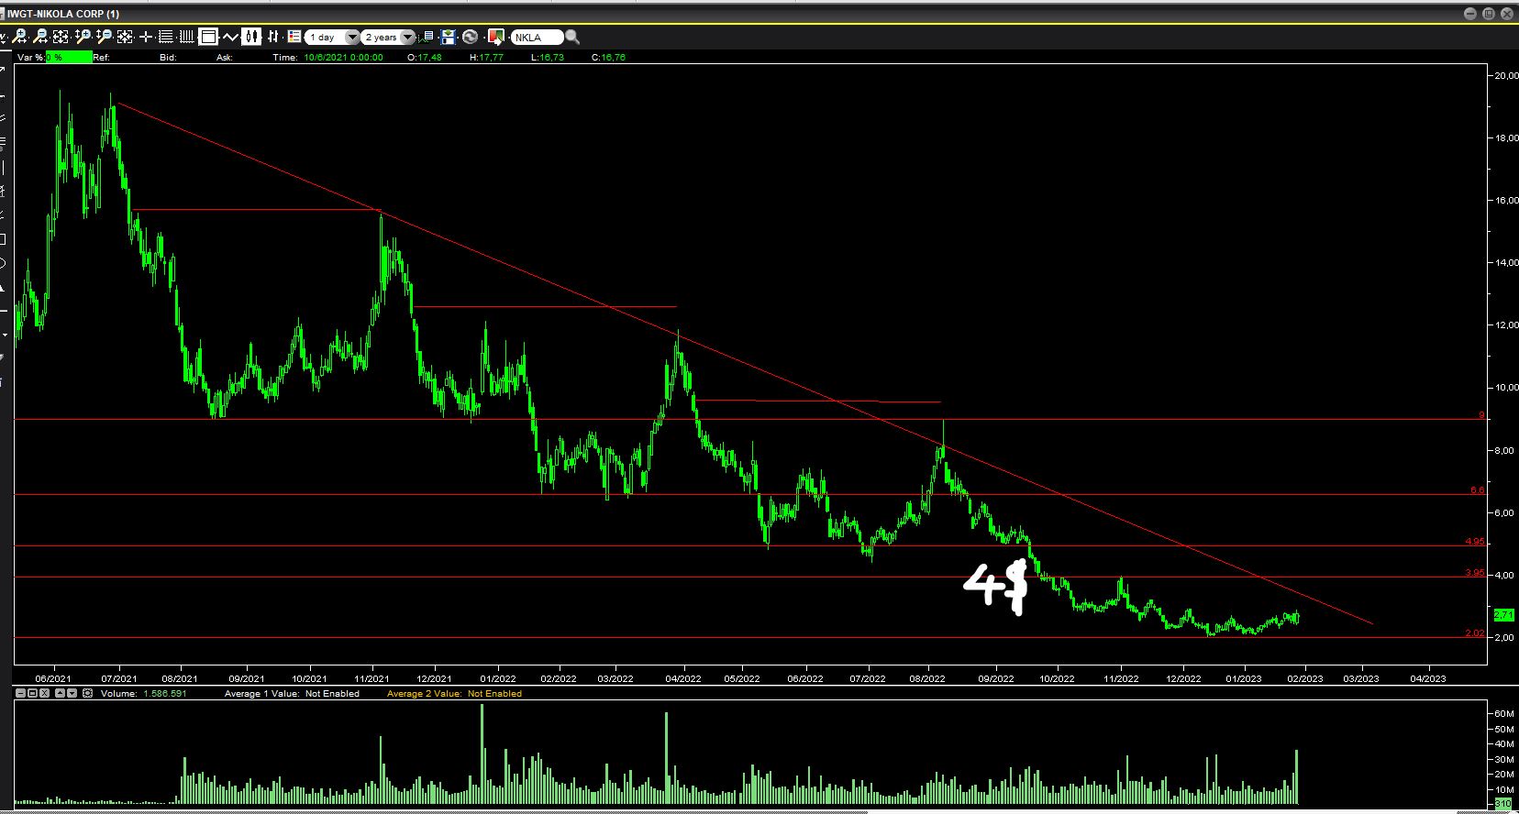This screenshot has width=1519, height=814.
Task: Click the open price 'O:17,48'
Action: coord(425,57)
